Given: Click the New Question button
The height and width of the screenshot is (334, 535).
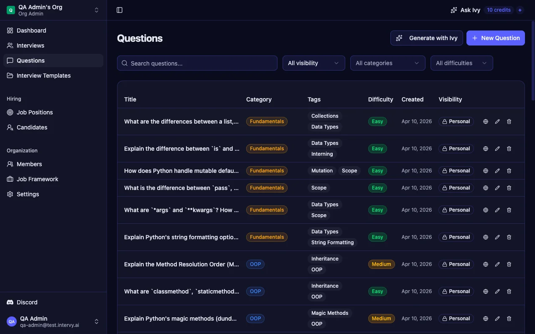Looking at the screenshot, I should 495,38.
